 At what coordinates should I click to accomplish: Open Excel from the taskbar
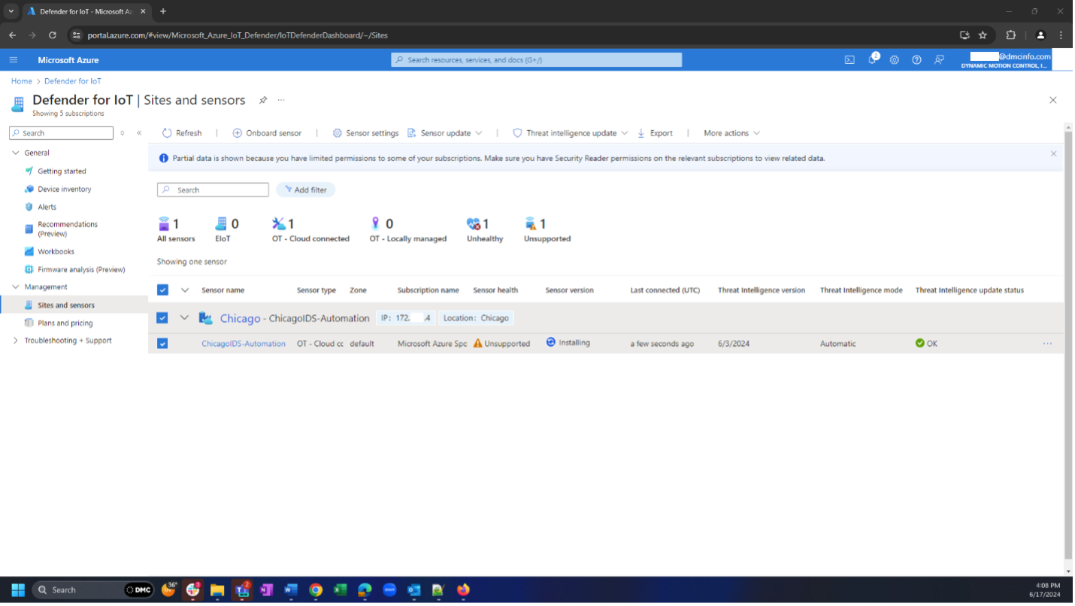point(340,589)
